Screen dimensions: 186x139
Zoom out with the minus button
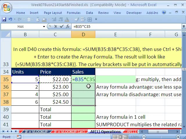click(144, 137)
